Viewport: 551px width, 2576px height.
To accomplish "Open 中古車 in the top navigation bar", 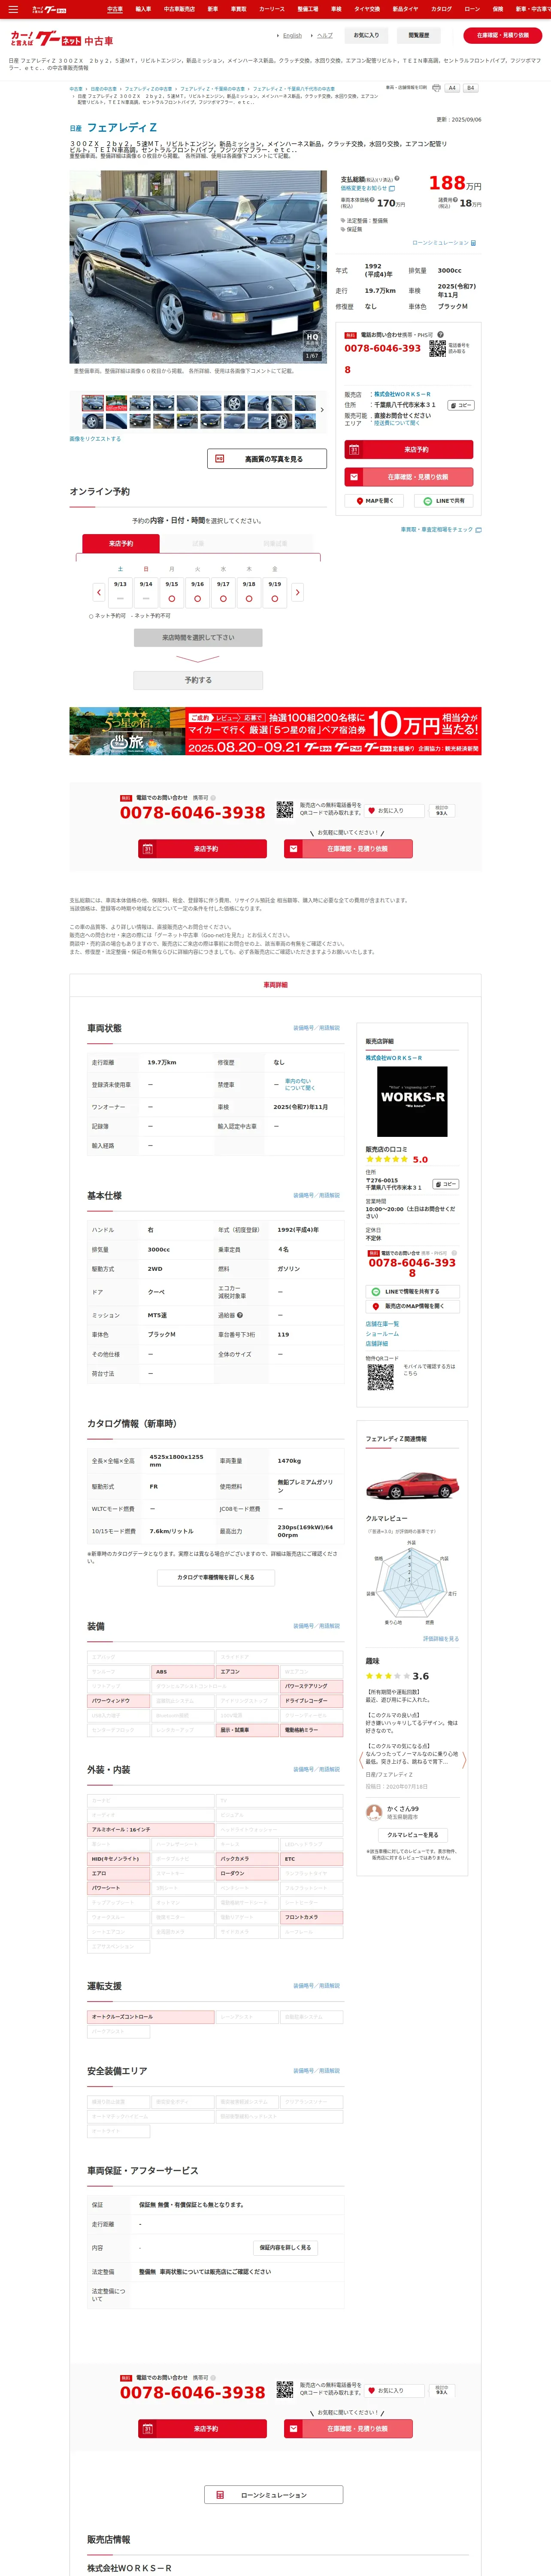I will [115, 9].
